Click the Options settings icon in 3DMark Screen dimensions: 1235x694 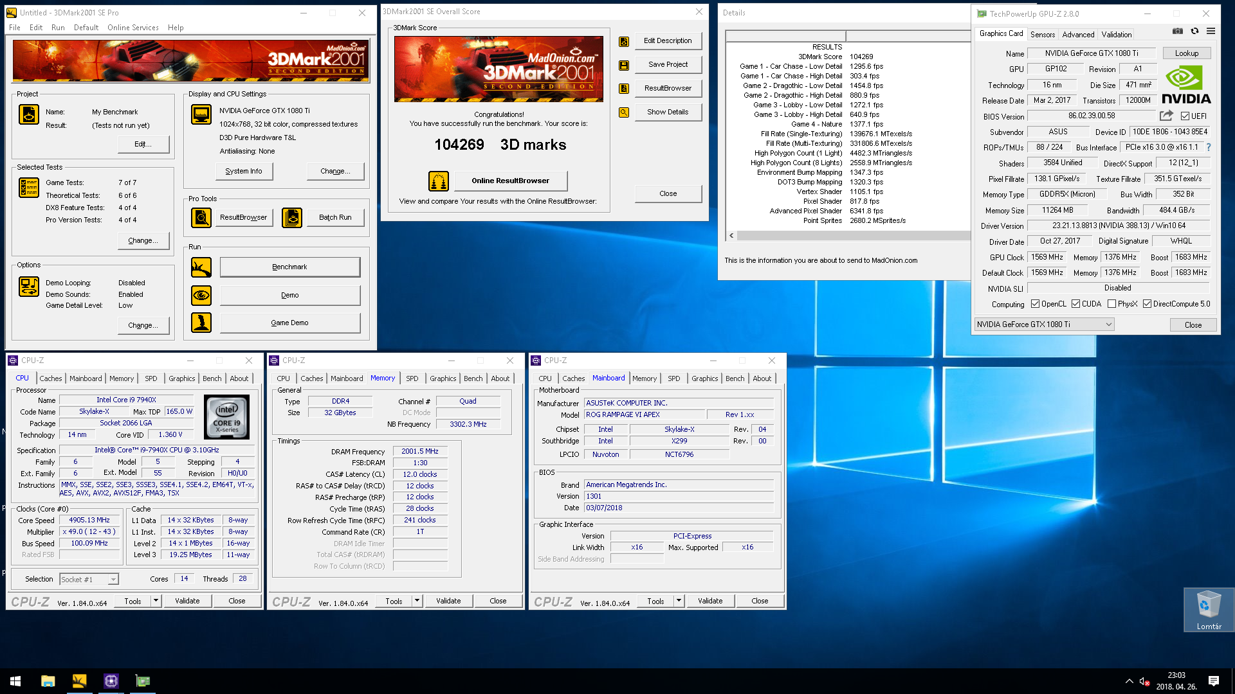29,287
